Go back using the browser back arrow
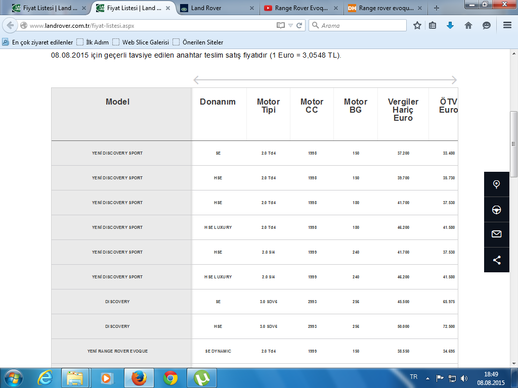 point(10,25)
